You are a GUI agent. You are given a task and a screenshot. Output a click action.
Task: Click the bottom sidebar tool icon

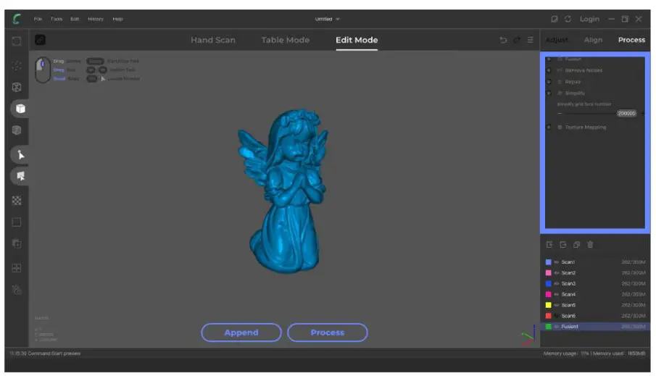[17, 289]
